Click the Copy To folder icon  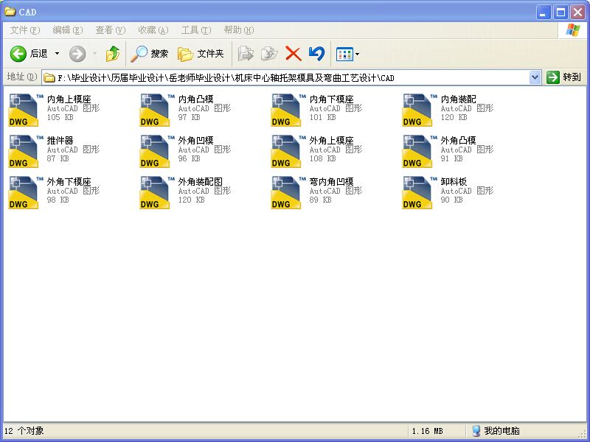(x=269, y=54)
